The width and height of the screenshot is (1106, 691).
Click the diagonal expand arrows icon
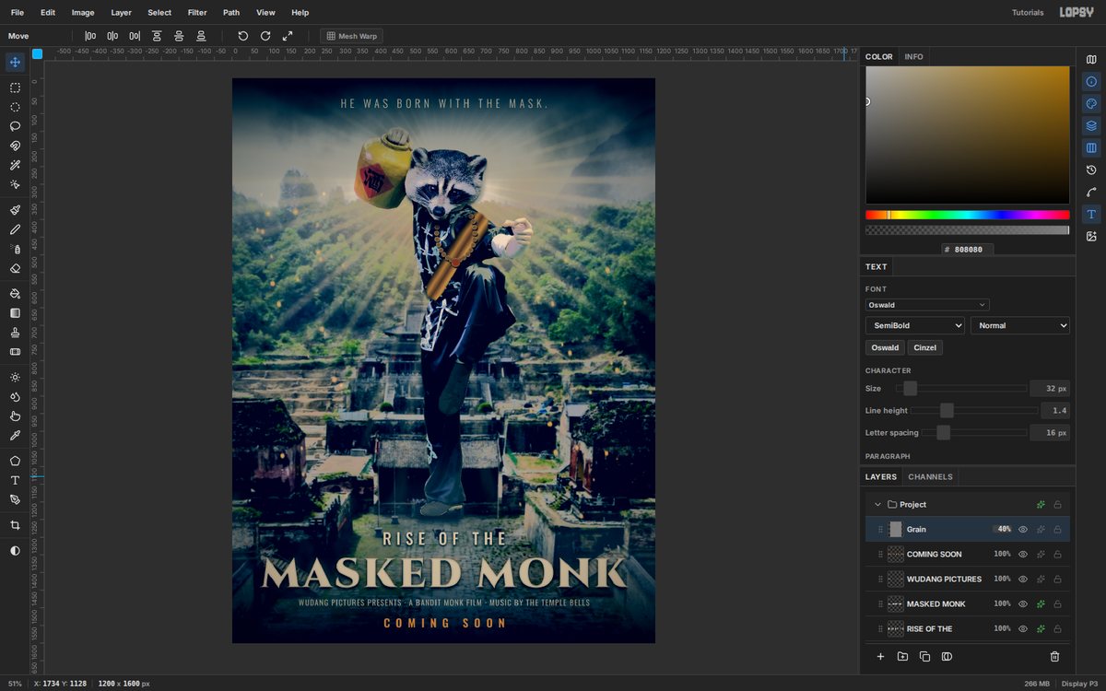click(x=288, y=36)
